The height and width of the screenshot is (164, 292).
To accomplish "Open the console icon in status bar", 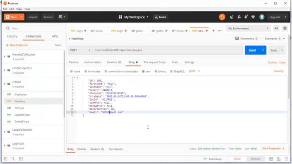I will (x=21, y=159).
